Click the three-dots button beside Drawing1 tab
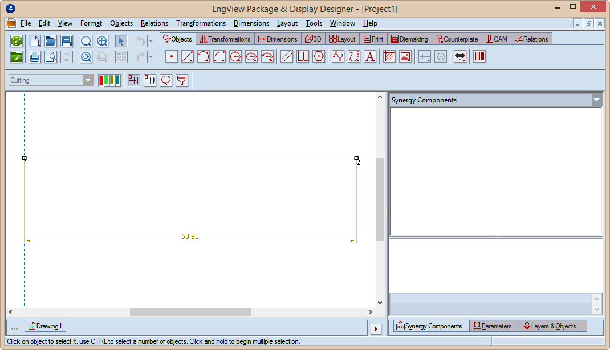 click(14, 328)
